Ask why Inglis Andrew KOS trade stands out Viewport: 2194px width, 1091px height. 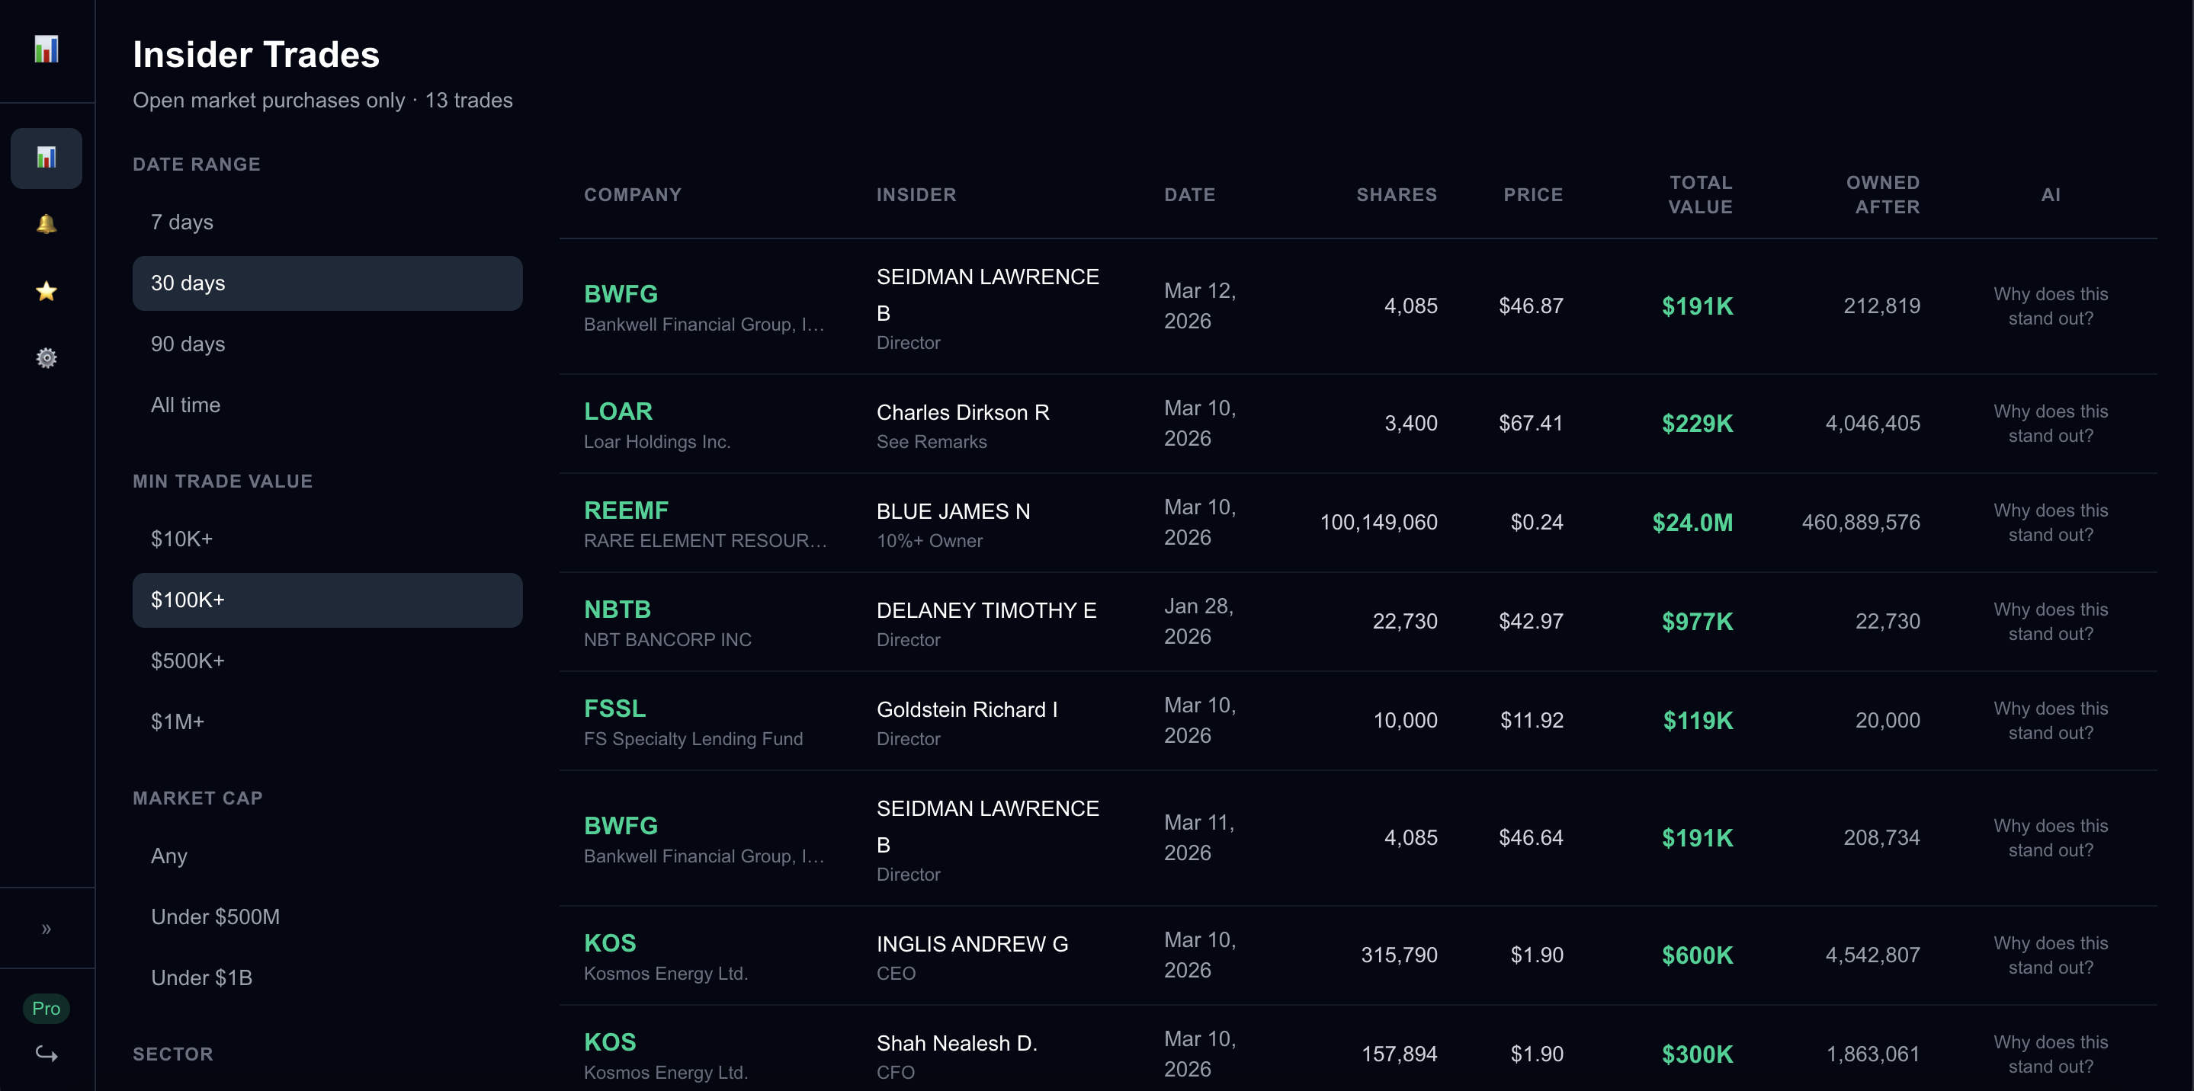point(2050,955)
